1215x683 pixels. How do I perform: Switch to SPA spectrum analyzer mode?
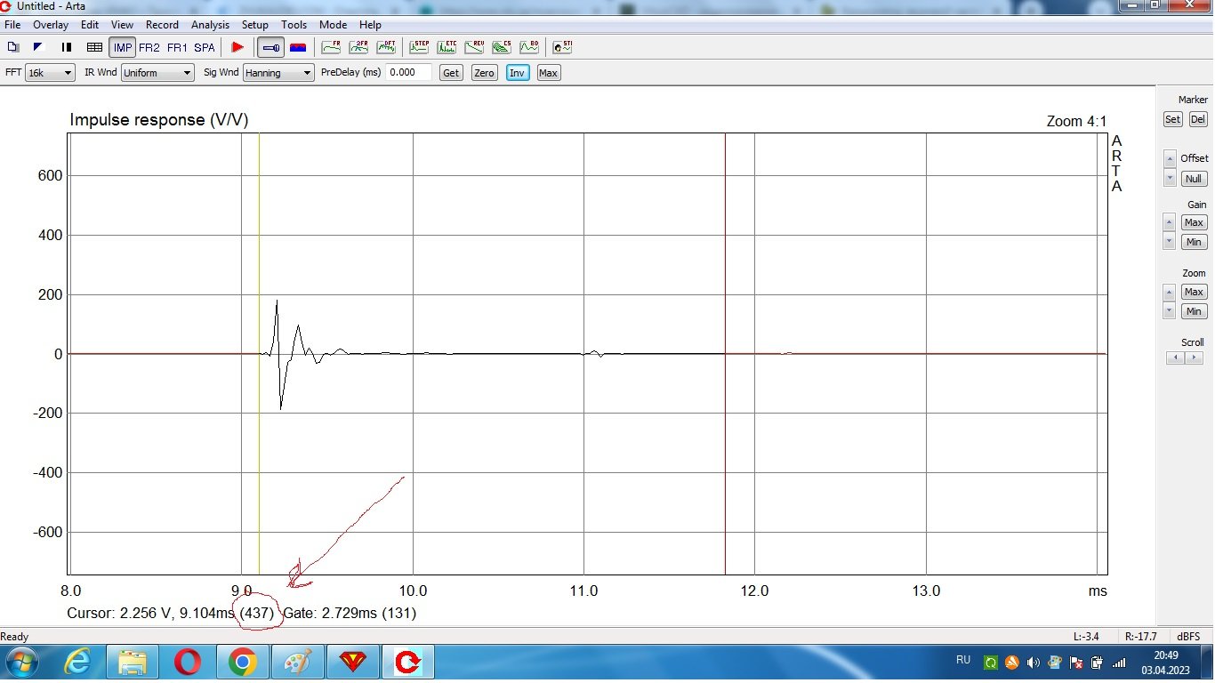(205, 47)
